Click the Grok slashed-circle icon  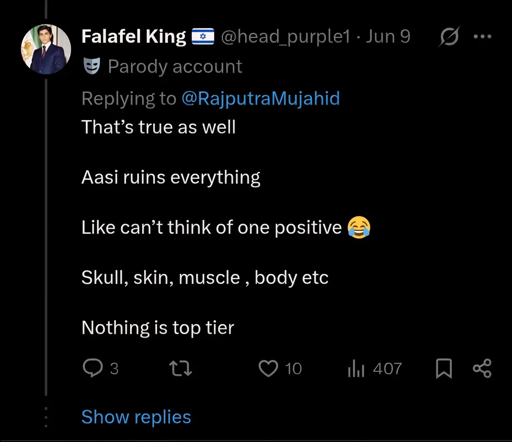point(448,38)
